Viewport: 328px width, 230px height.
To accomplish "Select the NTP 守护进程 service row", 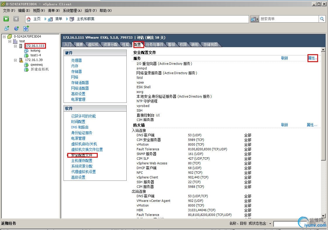I will click(147, 101).
